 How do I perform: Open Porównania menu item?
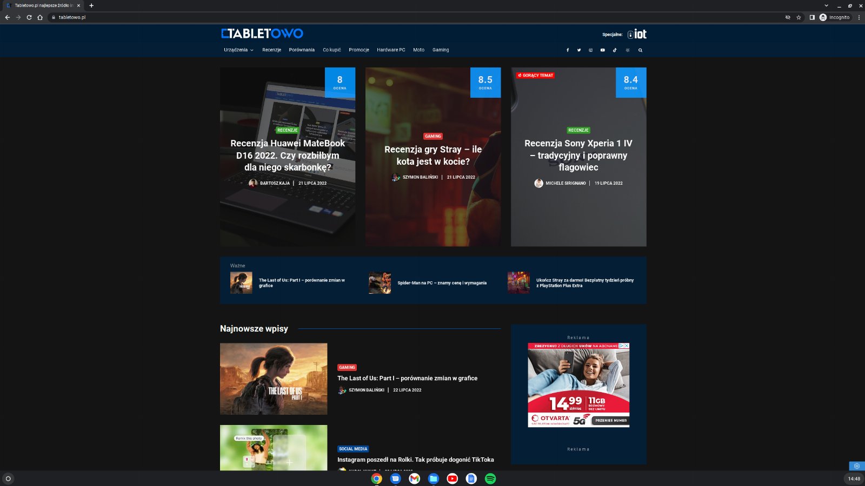tap(302, 50)
